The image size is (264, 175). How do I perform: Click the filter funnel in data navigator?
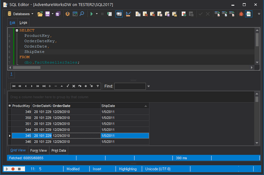point(98,86)
